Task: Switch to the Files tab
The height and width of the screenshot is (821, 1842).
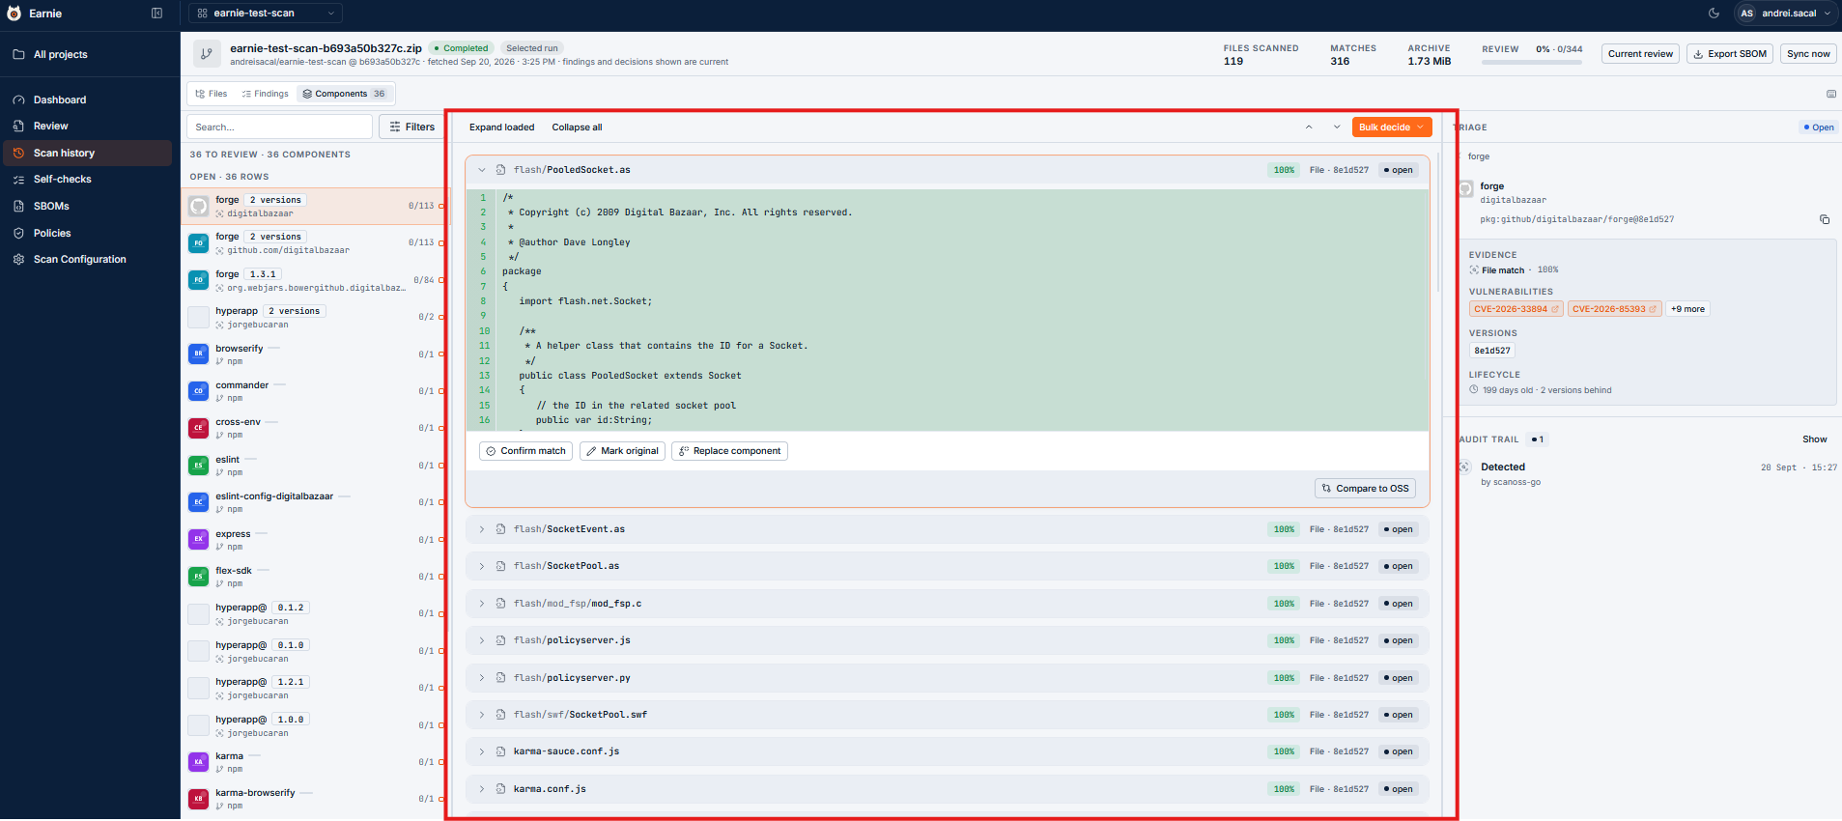Action: pyautogui.click(x=212, y=94)
